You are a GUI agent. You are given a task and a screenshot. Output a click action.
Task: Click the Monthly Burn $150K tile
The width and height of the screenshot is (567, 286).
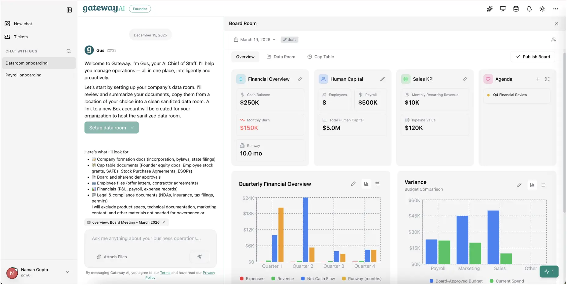pos(270,125)
